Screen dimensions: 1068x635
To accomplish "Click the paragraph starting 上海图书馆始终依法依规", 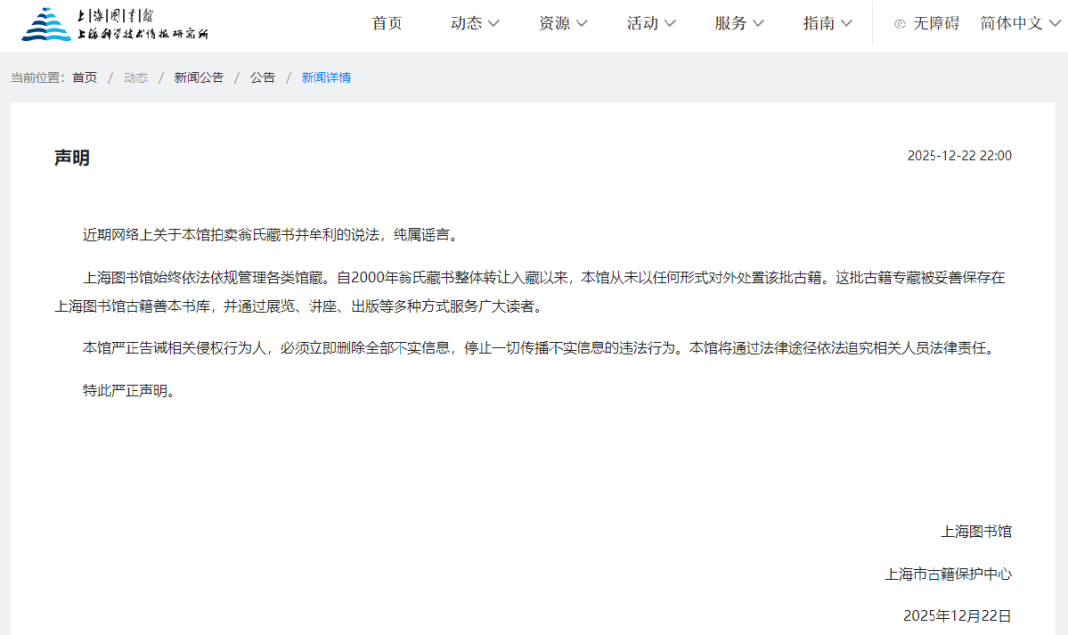I will [x=531, y=292].
